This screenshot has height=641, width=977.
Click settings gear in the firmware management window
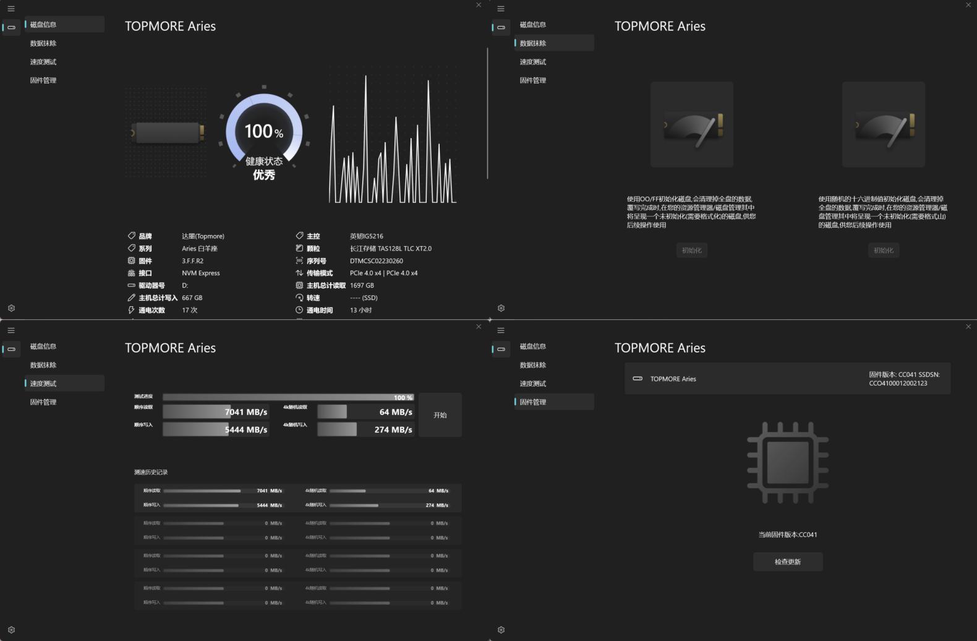(501, 630)
